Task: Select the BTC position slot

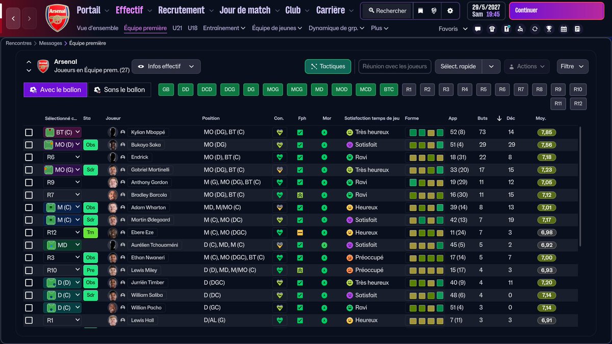Action: pyautogui.click(x=389, y=90)
